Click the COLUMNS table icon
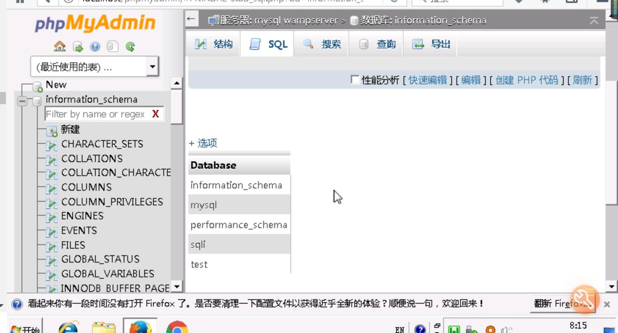The height and width of the screenshot is (333, 618). (x=52, y=188)
